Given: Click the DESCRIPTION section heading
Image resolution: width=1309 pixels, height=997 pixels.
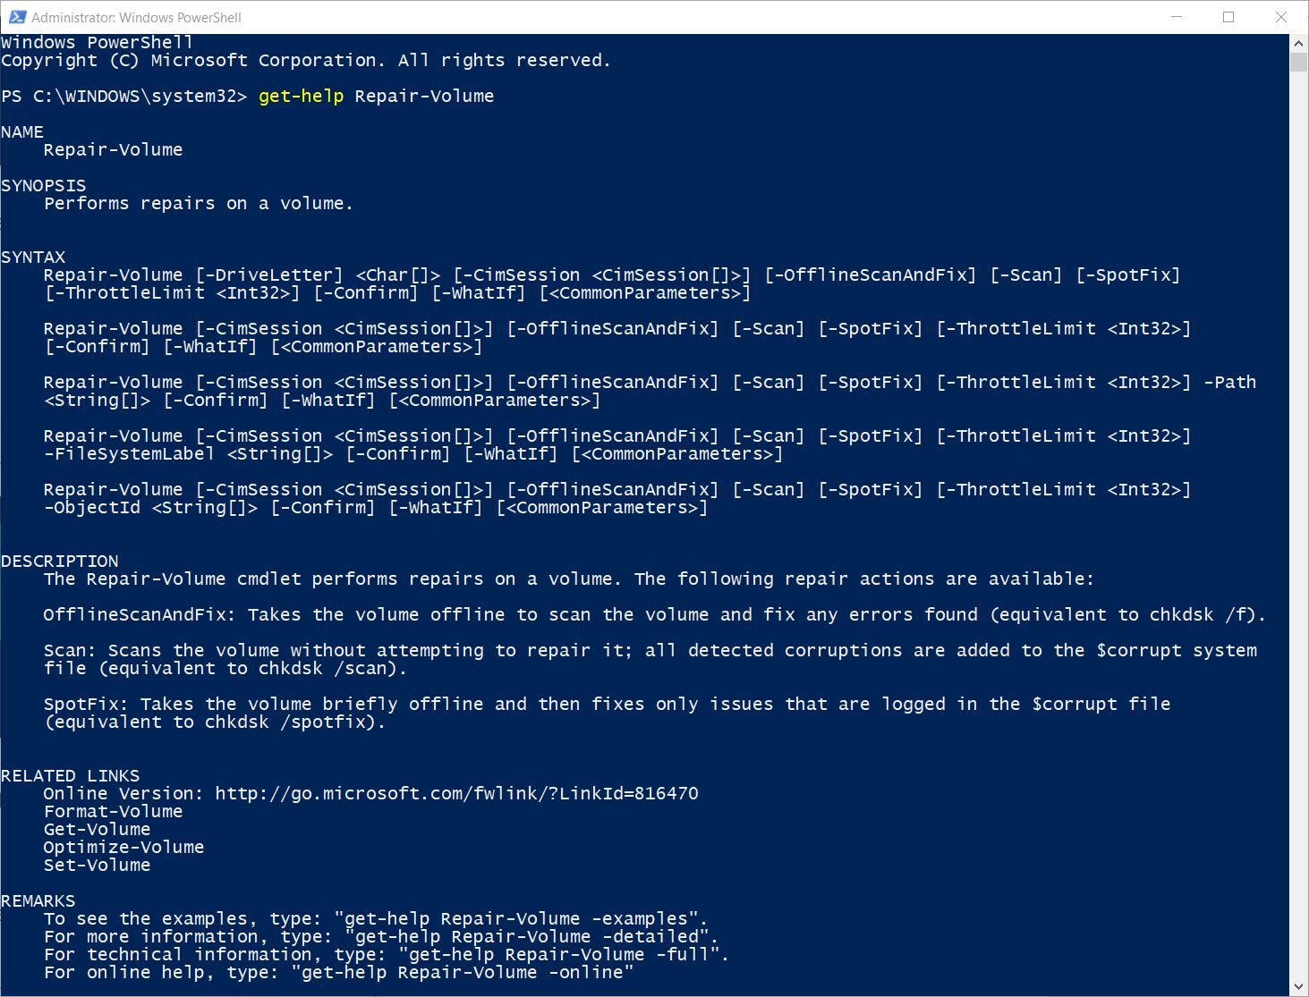Looking at the screenshot, I should [x=60, y=561].
